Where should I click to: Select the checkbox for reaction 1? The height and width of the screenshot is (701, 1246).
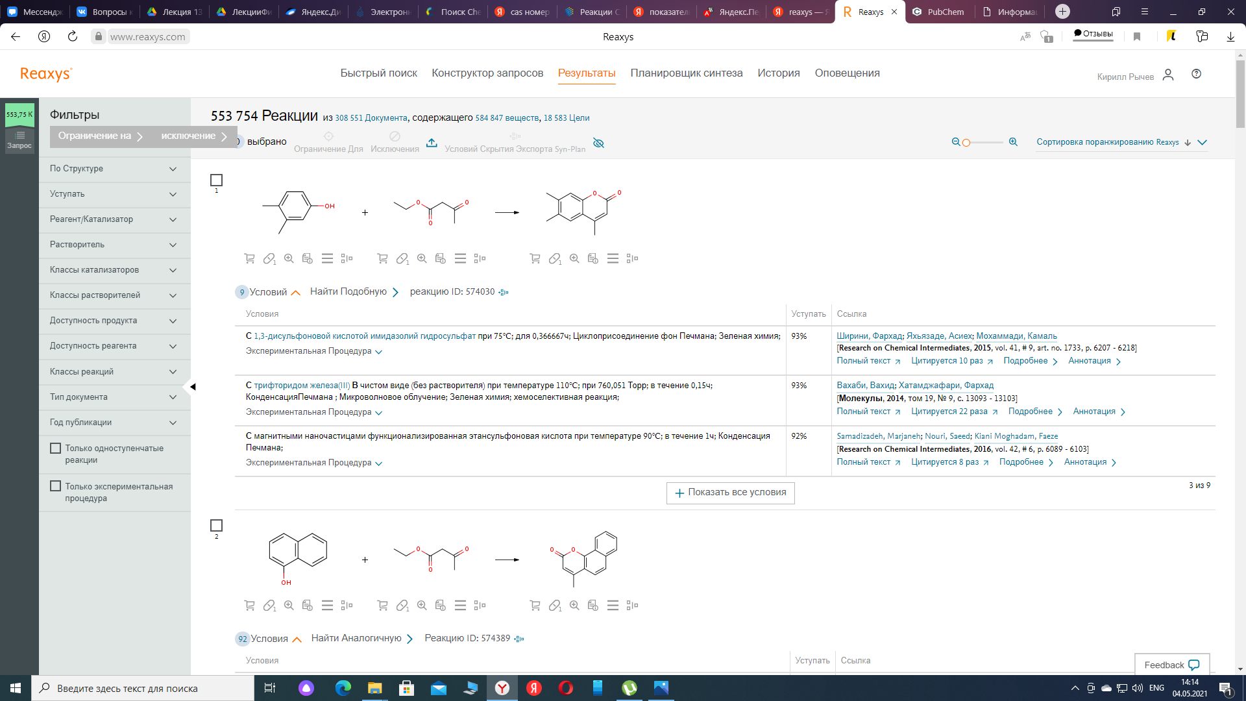[217, 180]
